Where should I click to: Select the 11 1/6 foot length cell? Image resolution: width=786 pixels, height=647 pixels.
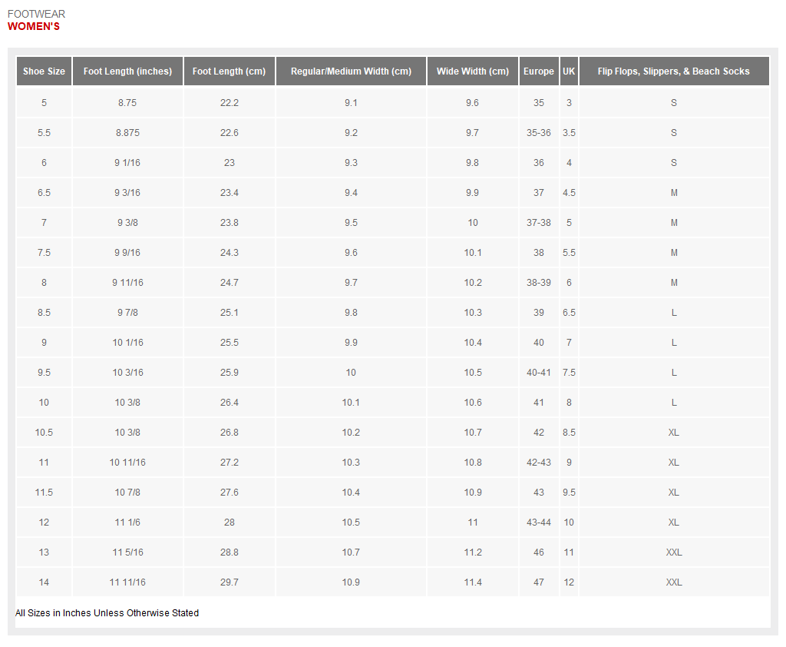[x=127, y=523]
